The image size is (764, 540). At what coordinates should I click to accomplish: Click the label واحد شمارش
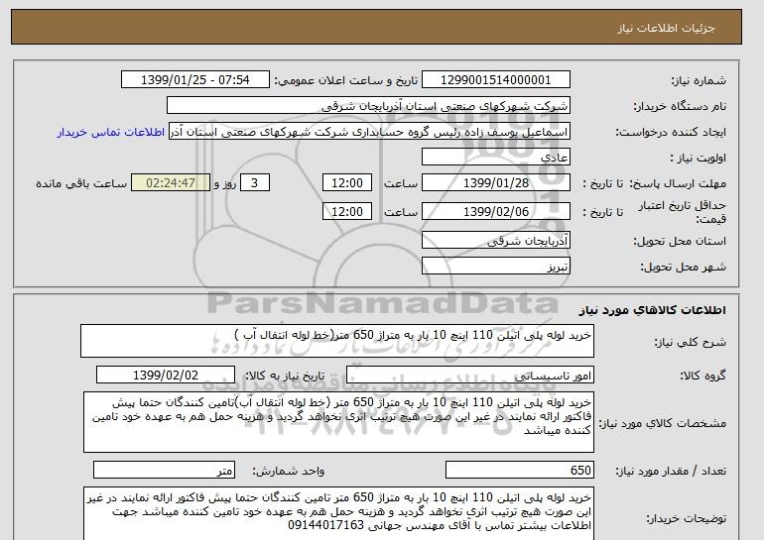288,471
